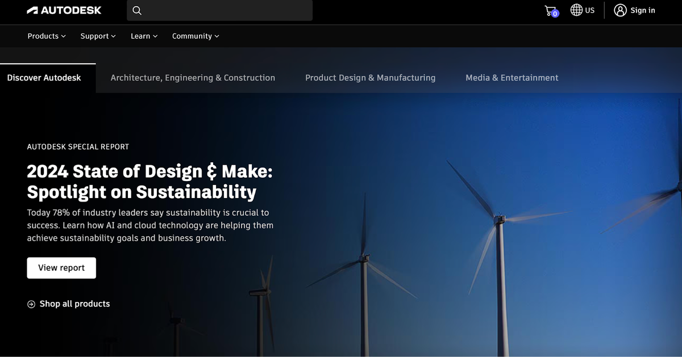Click the arrow icon beside Shop all products
The height and width of the screenshot is (357, 682).
coord(31,304)
